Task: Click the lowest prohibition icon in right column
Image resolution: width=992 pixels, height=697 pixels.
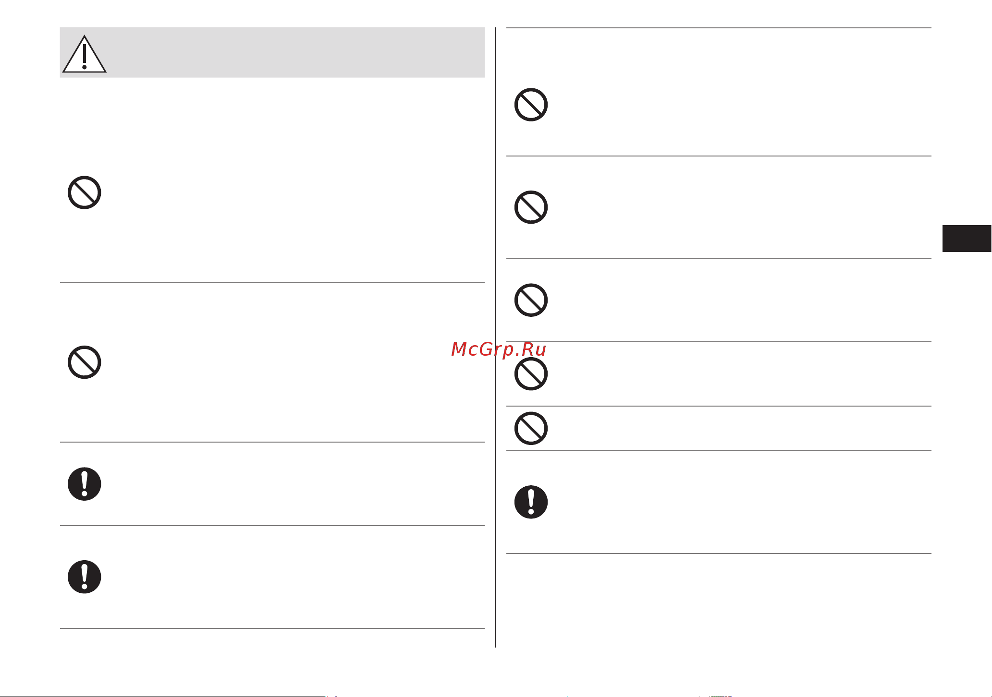Action: (x=531, y=428)
